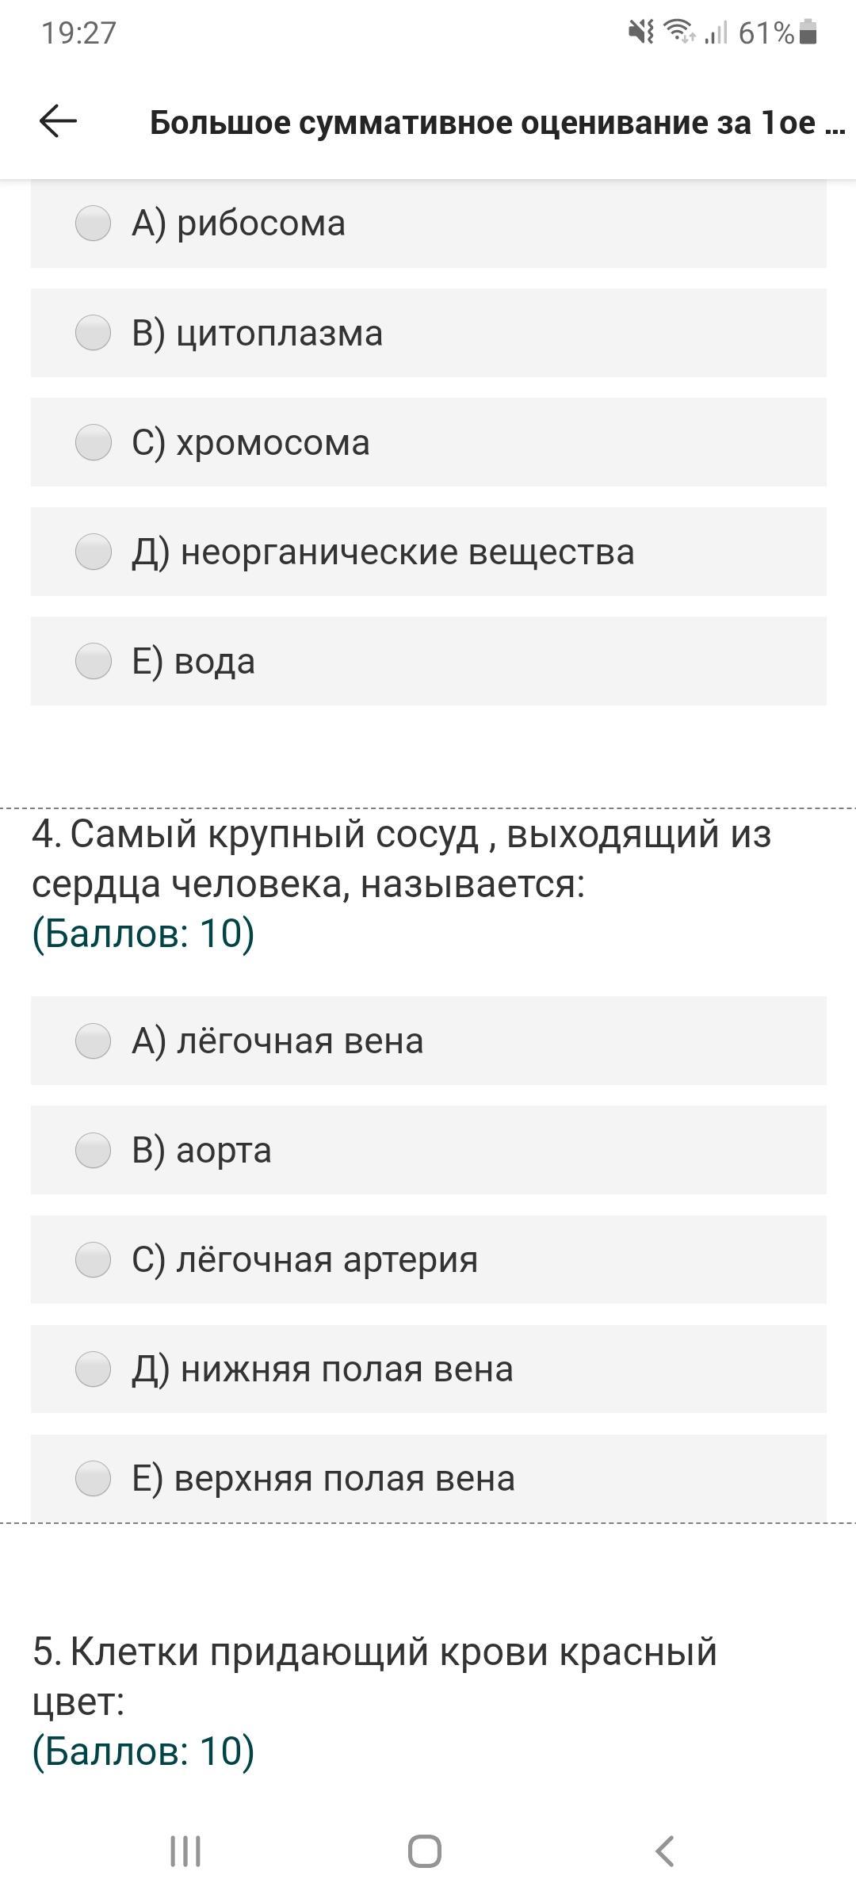Tap the Wi-Fi status icon
The image size is (856, 1902).
(x=679, y=32)
